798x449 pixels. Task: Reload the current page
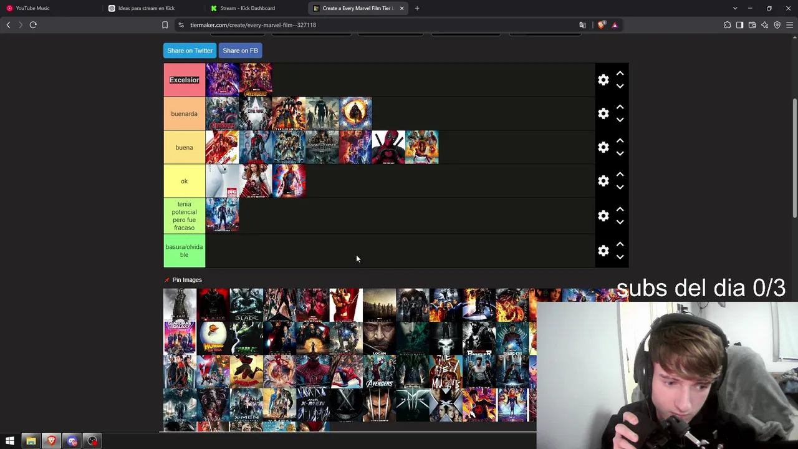pos(33,25)
